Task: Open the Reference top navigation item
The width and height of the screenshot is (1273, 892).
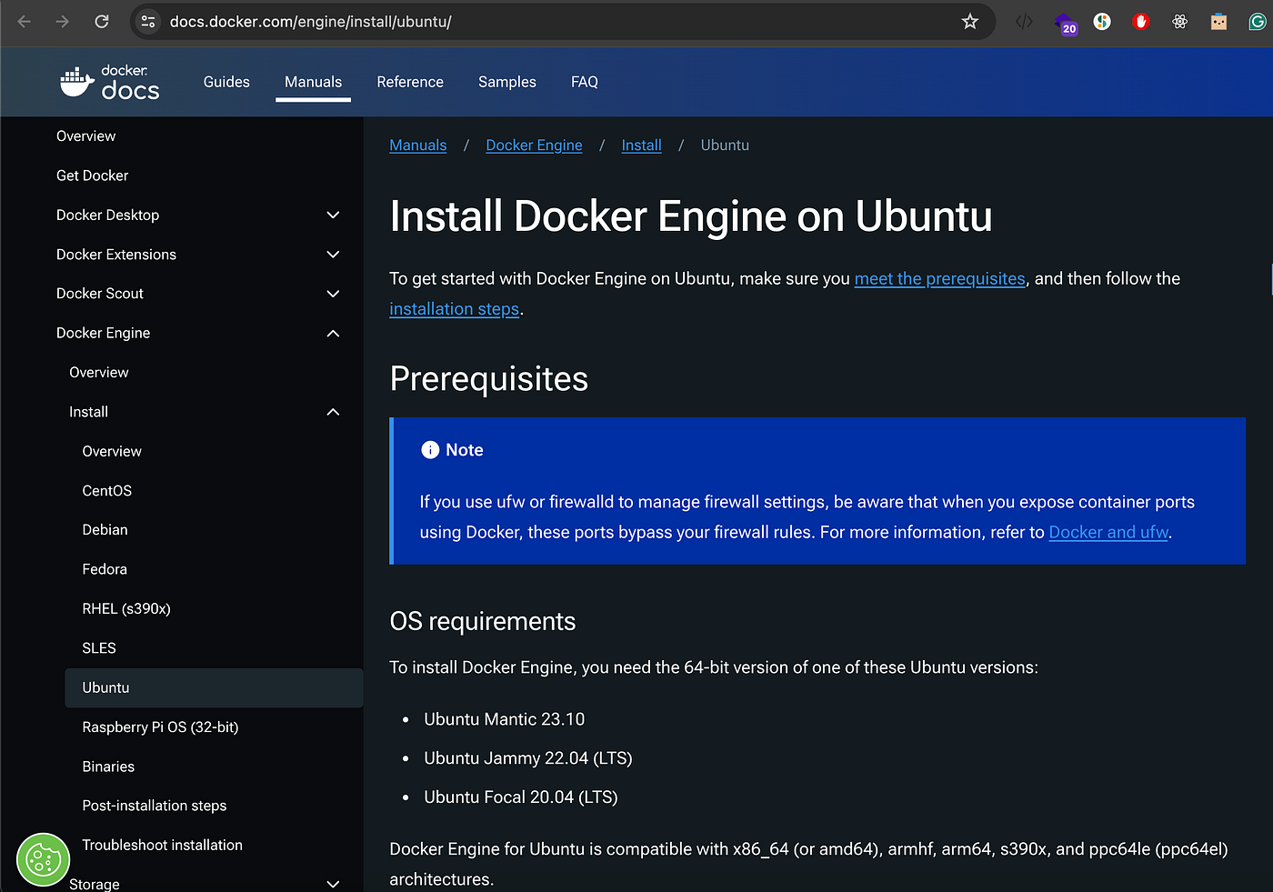Action: point(410,82)
